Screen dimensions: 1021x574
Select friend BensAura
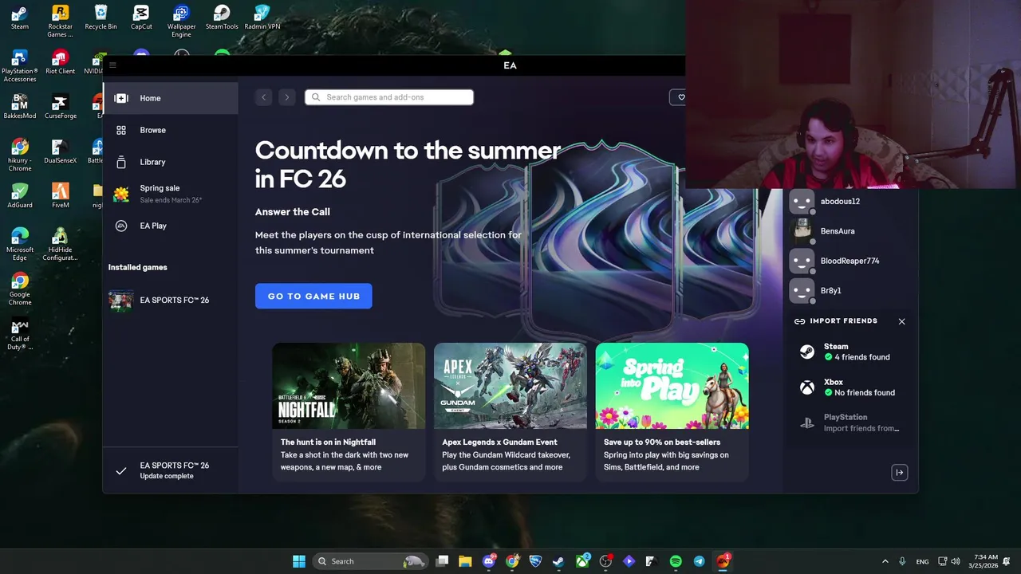click(x=850, y=231)
